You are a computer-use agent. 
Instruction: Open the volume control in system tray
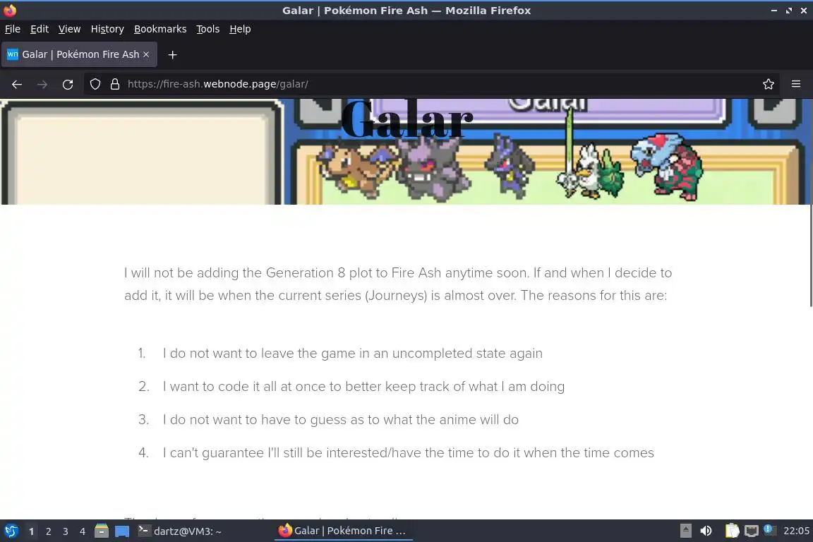pyautogui.click(x=706, y=531)
